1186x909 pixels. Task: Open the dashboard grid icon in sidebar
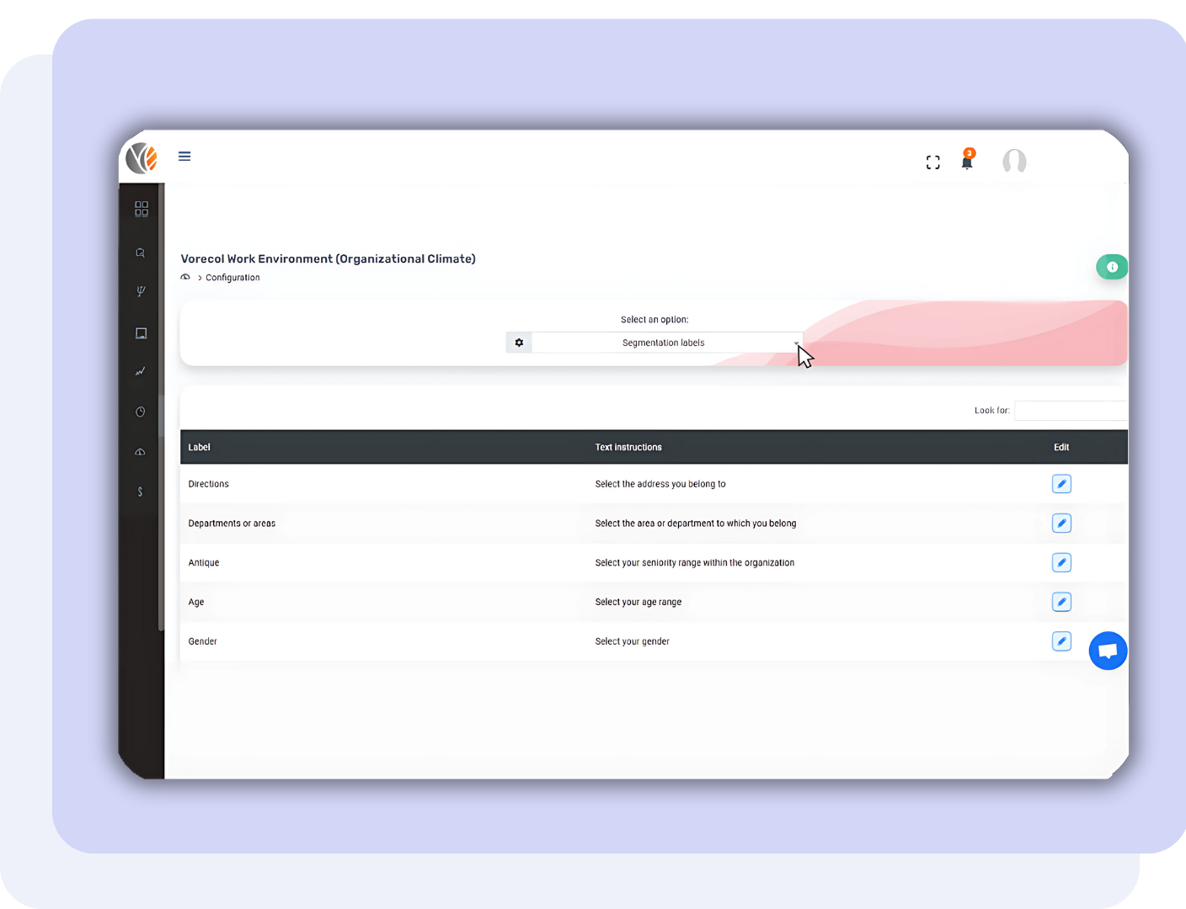click(x=142, y=209)
